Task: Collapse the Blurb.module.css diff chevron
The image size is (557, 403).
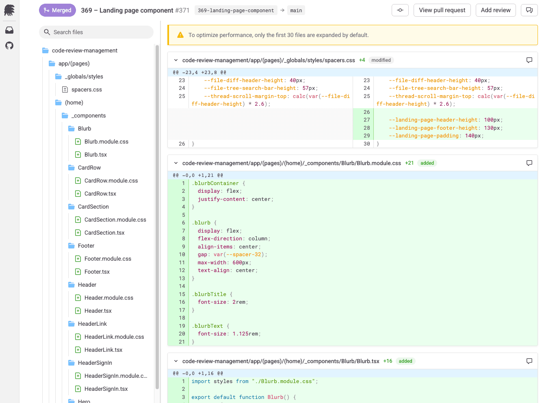Action: [x=176, y=163]
